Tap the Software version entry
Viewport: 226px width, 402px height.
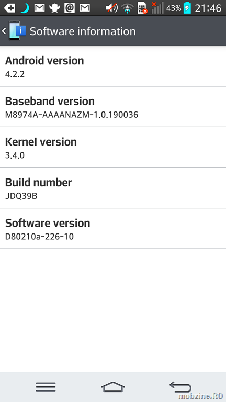pyautogui.click(x=113, y=229)
